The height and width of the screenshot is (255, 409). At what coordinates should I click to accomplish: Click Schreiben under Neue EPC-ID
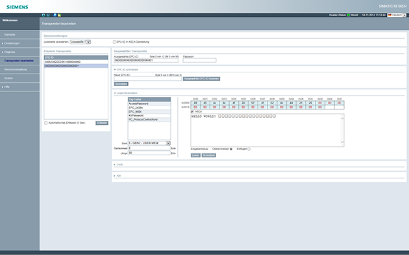121,84
